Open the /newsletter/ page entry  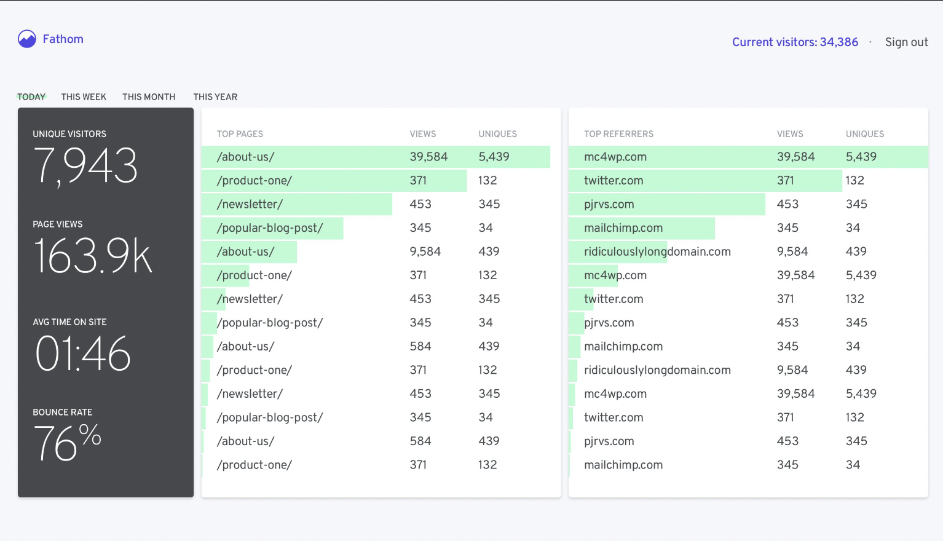(x=248, y=203)
